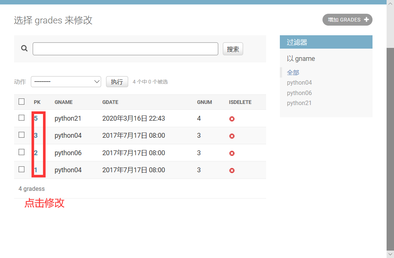This screenshot has height=258, width=394.
Task: Click gname cell python21
Action: tap(68, 118)
